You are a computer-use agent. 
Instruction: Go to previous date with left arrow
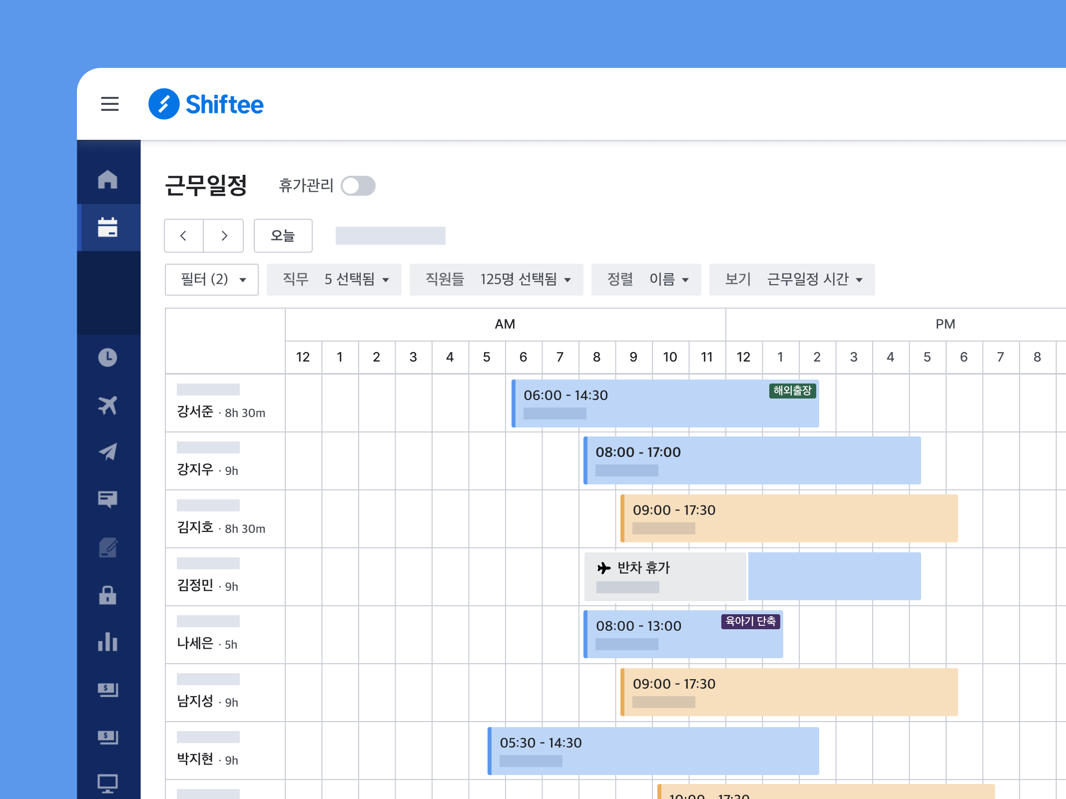(x=183, y=236)
